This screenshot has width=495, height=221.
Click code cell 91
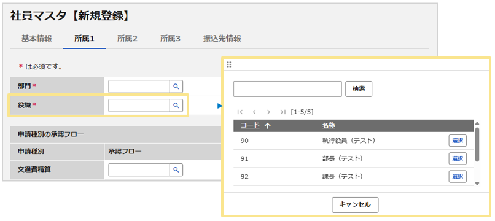click(244, 158)
